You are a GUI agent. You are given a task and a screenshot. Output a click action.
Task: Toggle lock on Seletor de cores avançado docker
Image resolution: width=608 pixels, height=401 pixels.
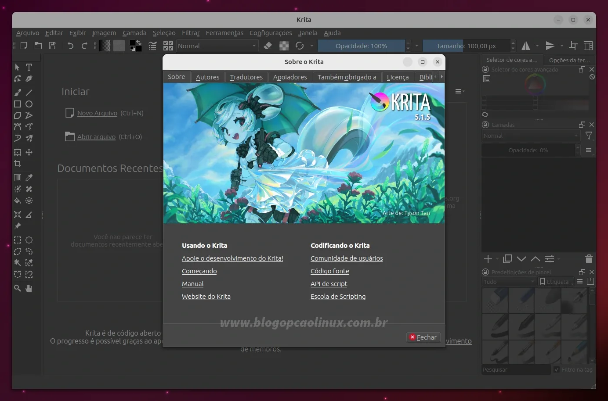click(x=485, y=69)
